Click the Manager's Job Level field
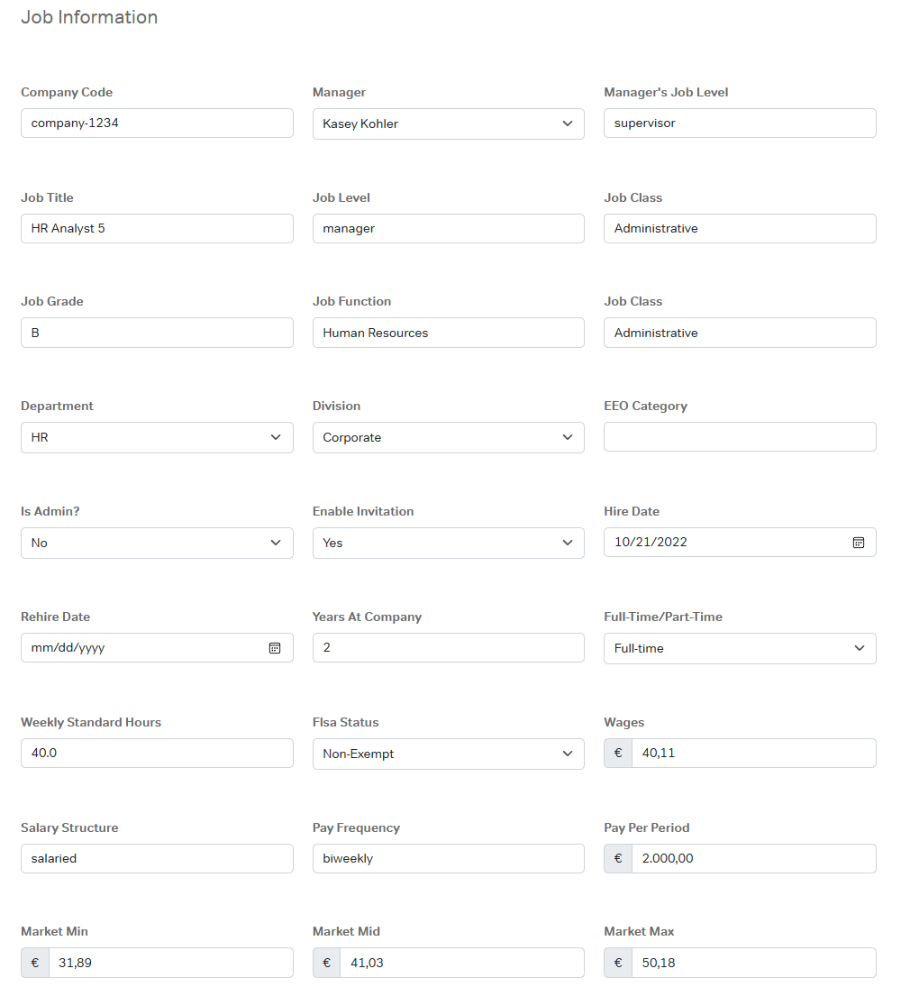Screen dimensions: 910x987 coord(739,123)
